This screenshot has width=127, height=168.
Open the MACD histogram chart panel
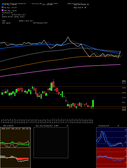click(15, 158)
